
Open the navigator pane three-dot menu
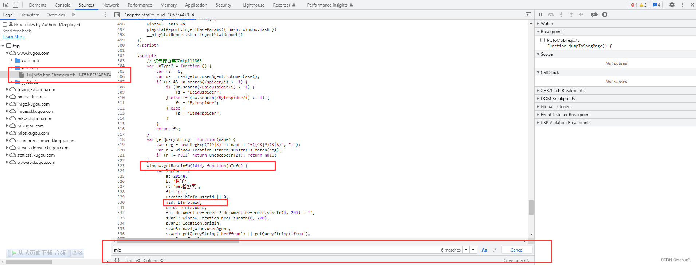point(105,15)
